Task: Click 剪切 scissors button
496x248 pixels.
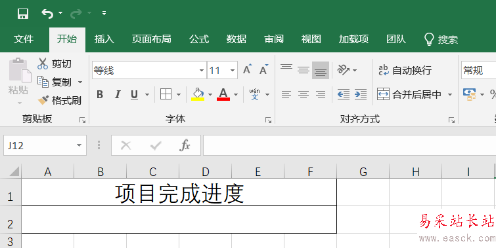Action: pos(55,64)
